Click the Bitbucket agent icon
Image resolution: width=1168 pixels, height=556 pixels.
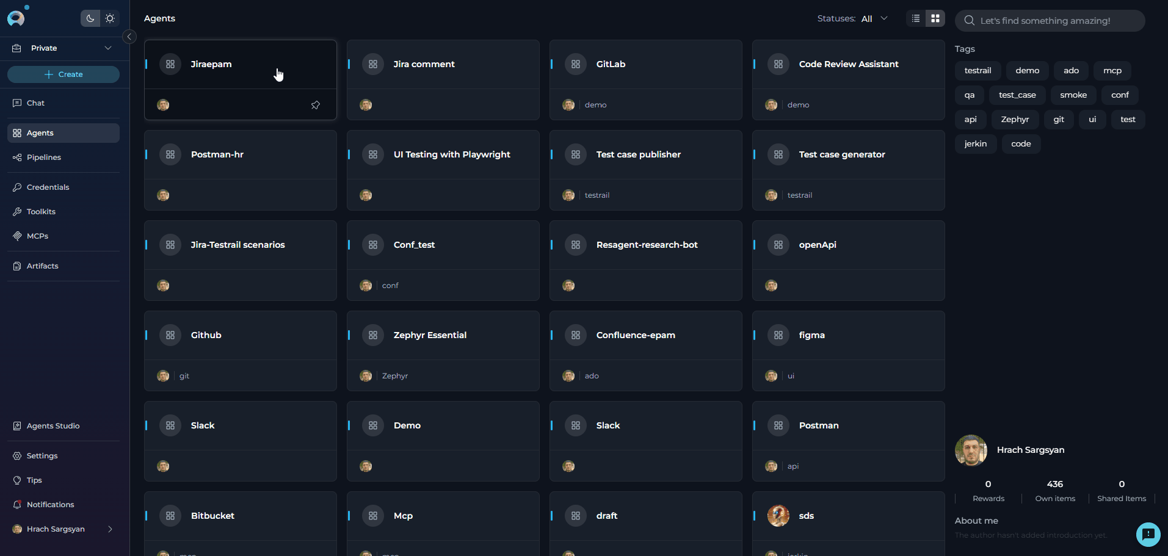click(x=170, y=516)
